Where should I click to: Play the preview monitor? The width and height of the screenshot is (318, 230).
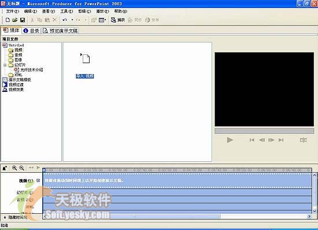pos(230,140)
